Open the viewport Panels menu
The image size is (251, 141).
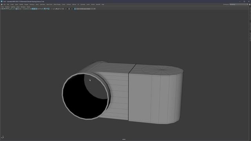click(x=29, y=7)
